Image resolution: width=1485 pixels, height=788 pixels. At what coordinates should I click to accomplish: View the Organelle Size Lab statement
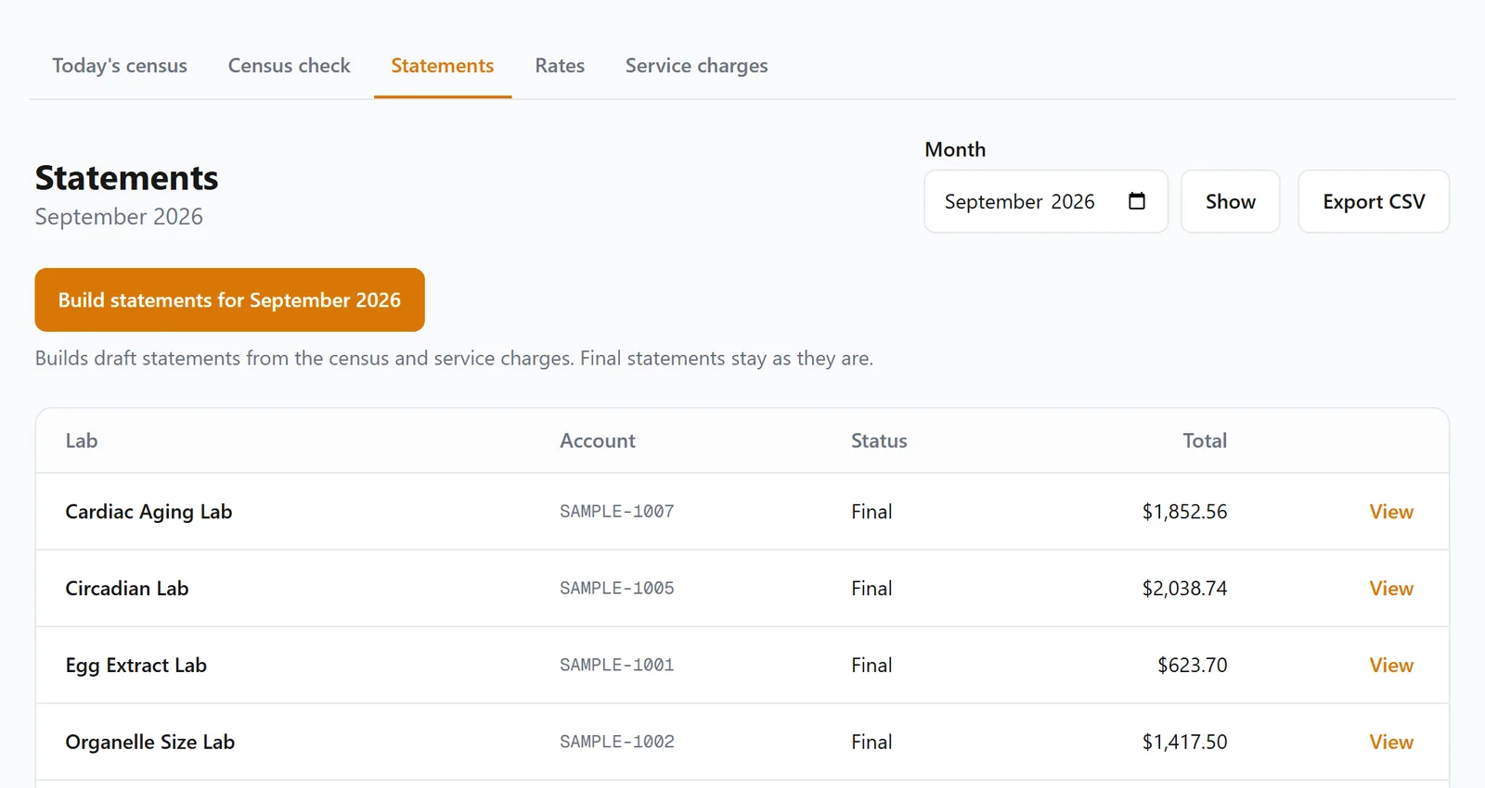[1391, 743]
